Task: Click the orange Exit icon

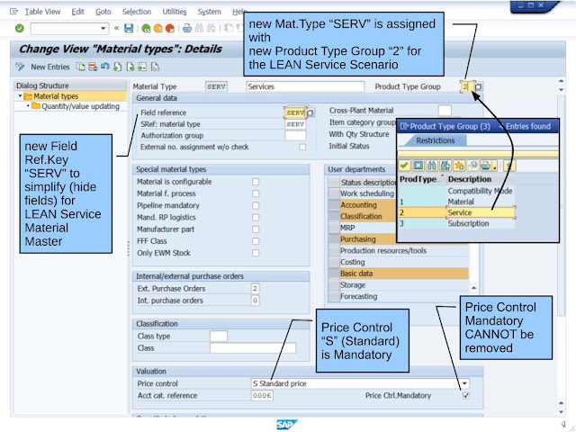Action: point(158,28)
